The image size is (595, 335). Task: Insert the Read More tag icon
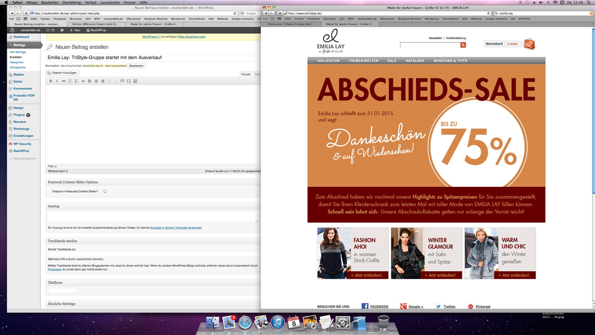click(x=122, y=81)
